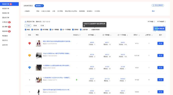Click the red rank 1 gem badge

[30, 43]
